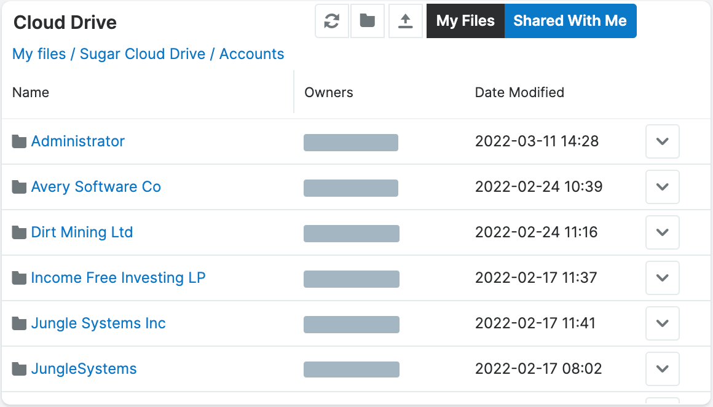Viewport: 713px width, 407px height.
Task: Open the new folder icon
Action: pos(367,20)
